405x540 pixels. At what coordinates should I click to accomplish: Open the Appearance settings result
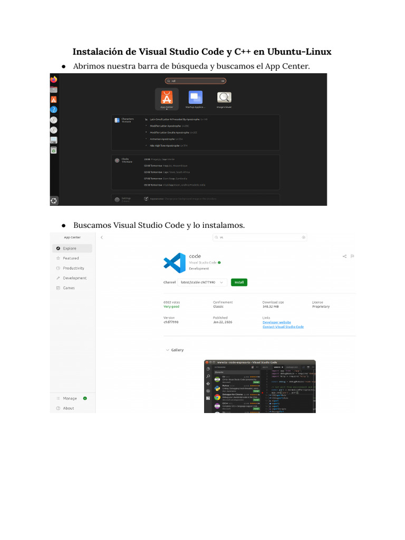(180, 199)
